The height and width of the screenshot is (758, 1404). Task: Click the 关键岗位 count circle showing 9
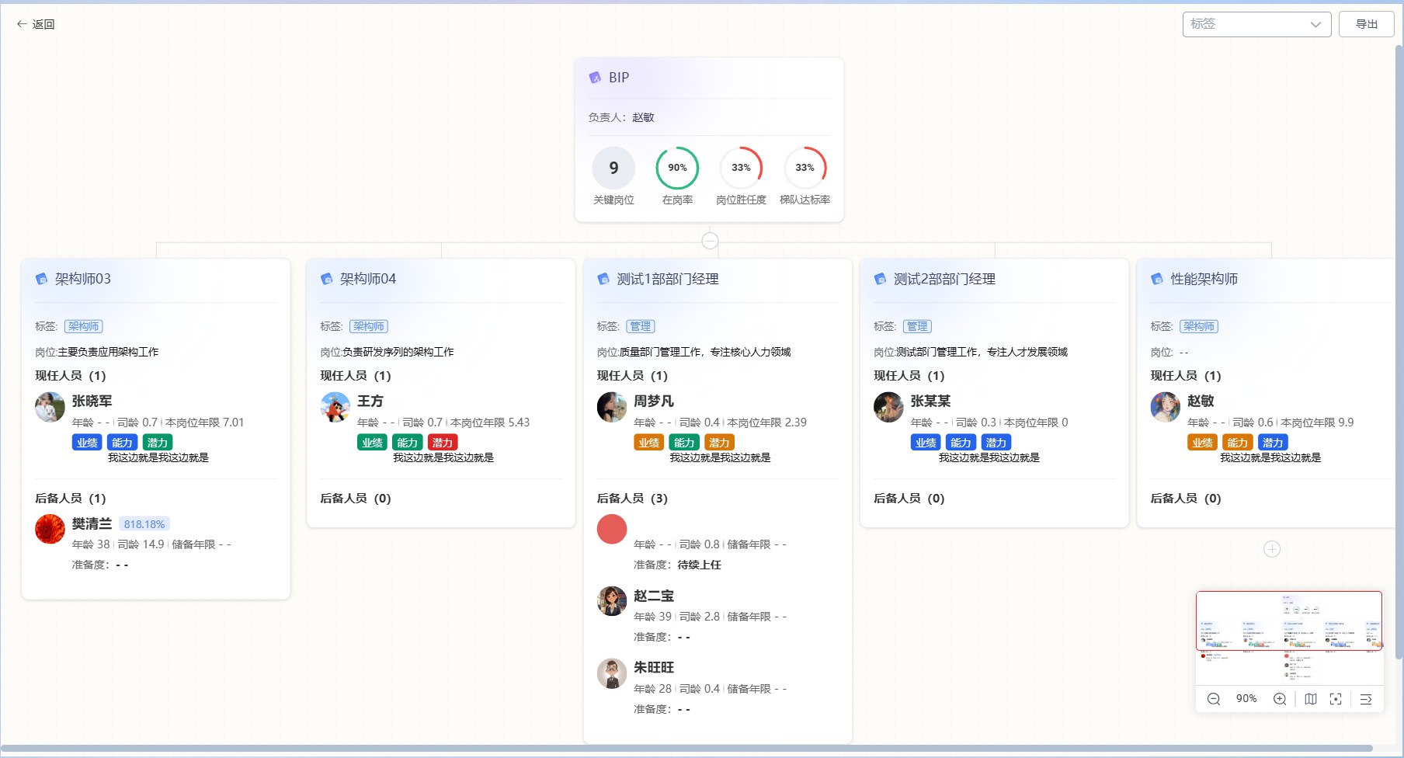point(613,168)
